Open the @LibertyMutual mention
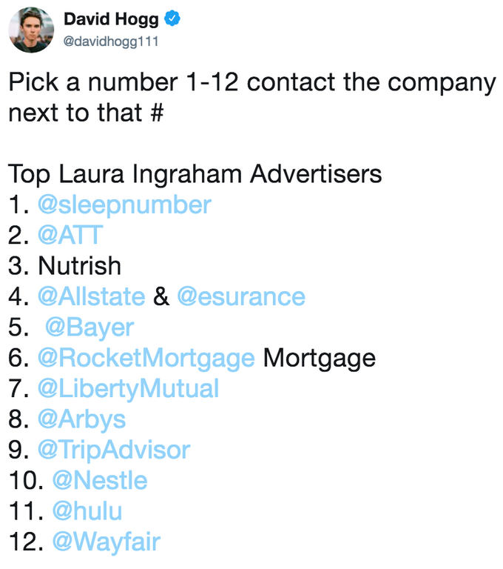The height and width of the screenshot is (569, 503). pos(128,389)
